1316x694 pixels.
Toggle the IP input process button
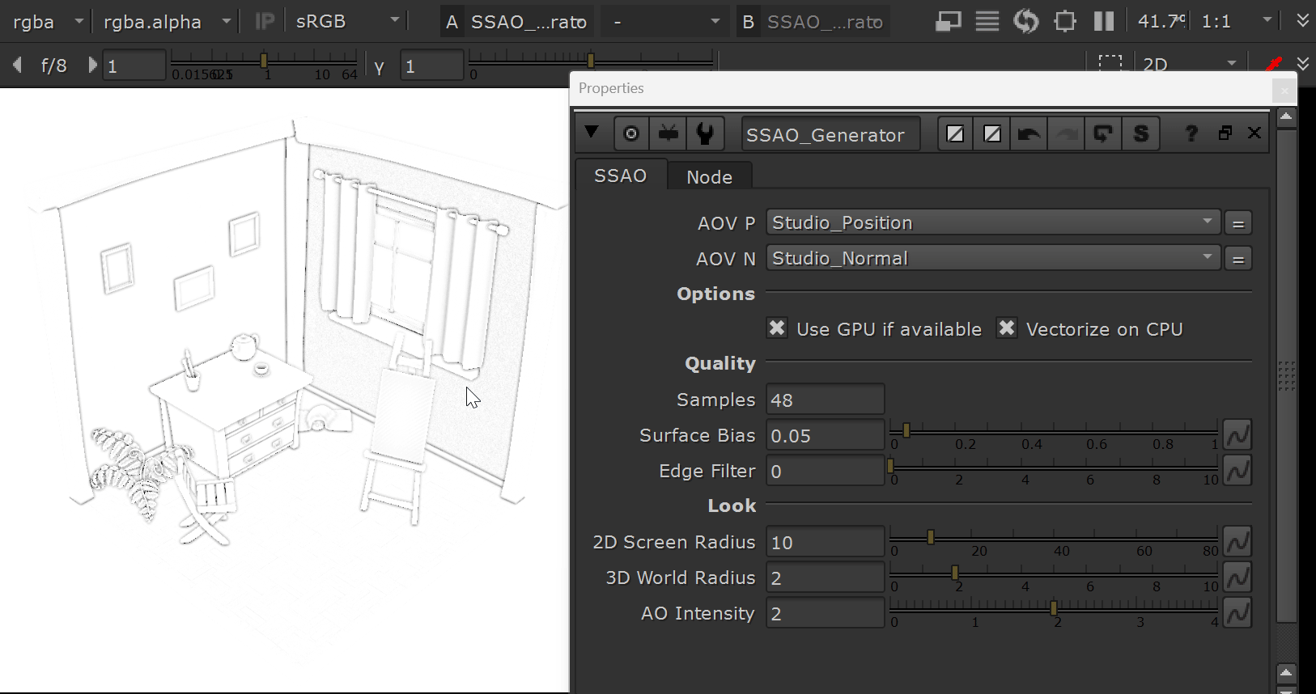pos(264,21)
